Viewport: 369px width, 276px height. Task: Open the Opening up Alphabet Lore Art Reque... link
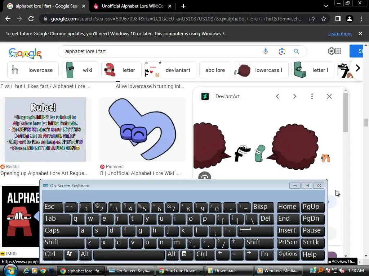[x=44, y=173]
